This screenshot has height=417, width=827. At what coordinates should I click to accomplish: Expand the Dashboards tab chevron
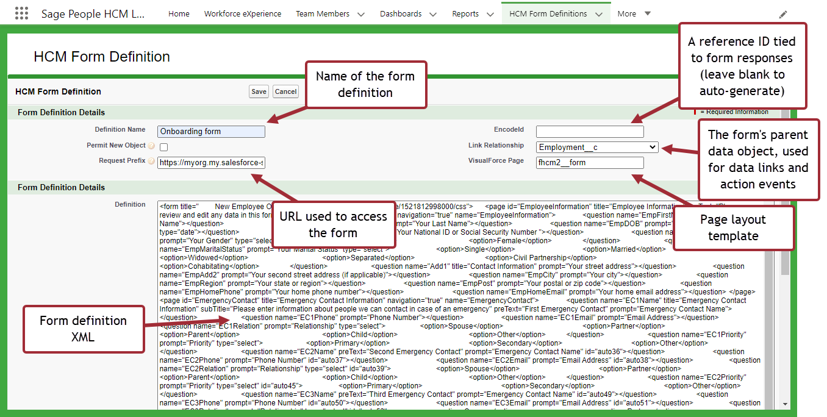433,14
